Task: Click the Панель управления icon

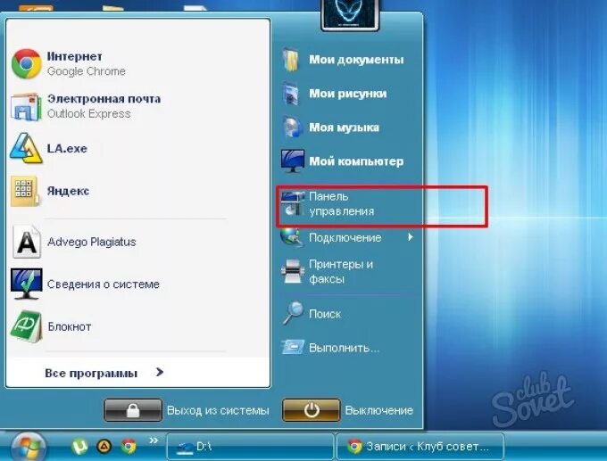Action: pos(292,203)
